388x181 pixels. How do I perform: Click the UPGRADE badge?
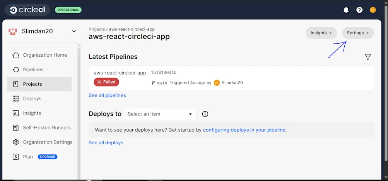click(x=48, y=157)
